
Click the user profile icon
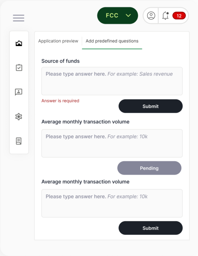pos(151,16)
